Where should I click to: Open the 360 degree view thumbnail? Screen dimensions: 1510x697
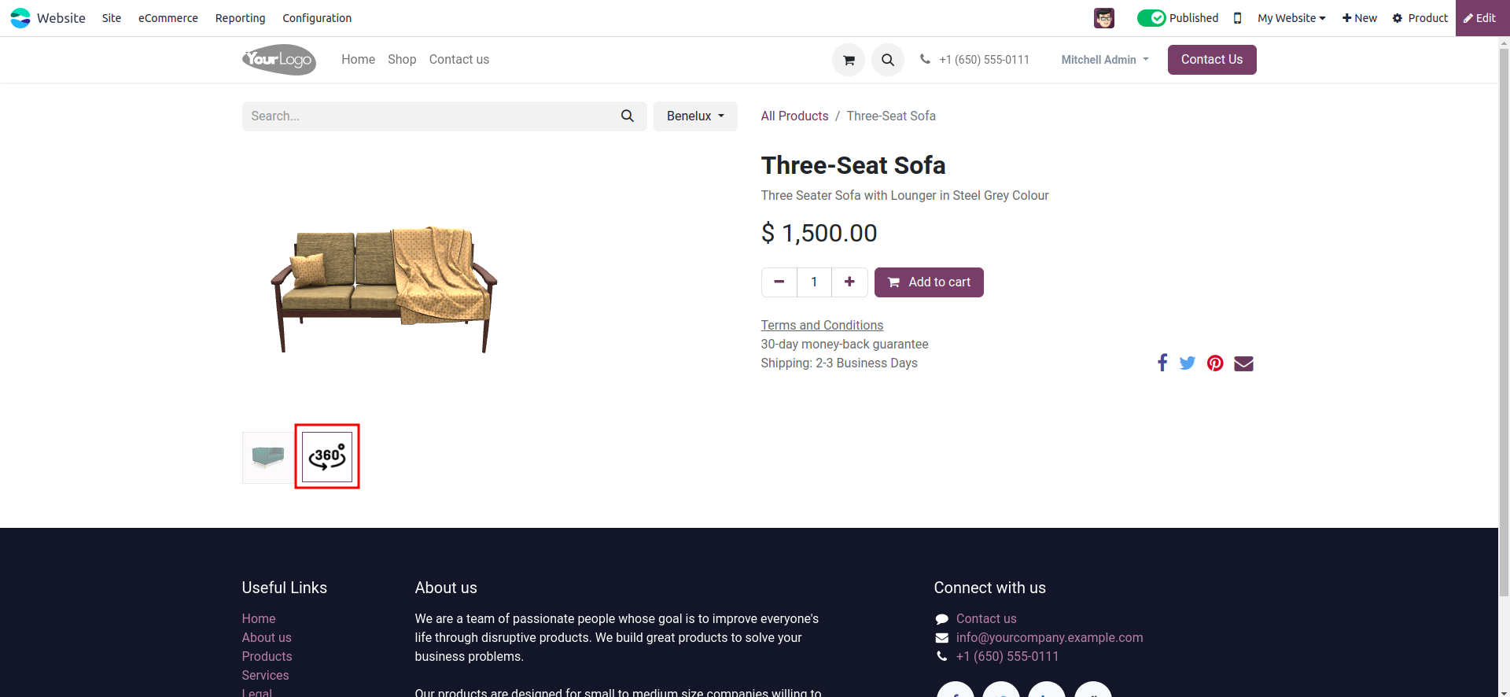(327, 456)
